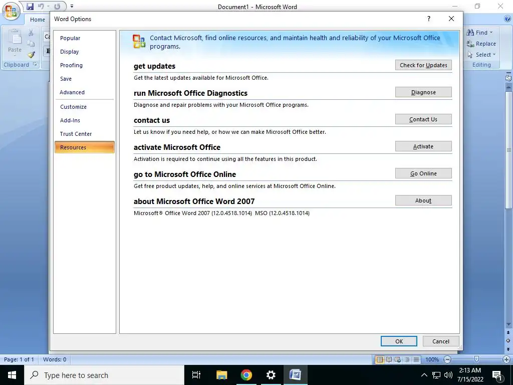Open Customize Quick Access Toolbar dropdown

click(72, 6)
